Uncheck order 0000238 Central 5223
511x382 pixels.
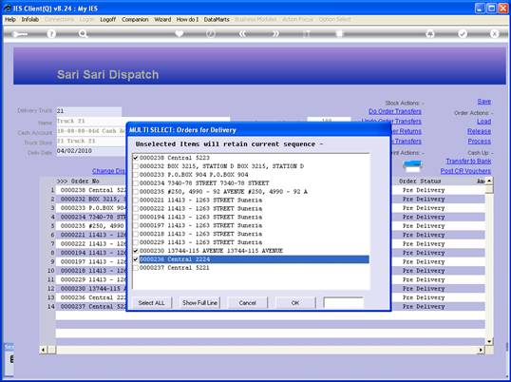[136, 158]
